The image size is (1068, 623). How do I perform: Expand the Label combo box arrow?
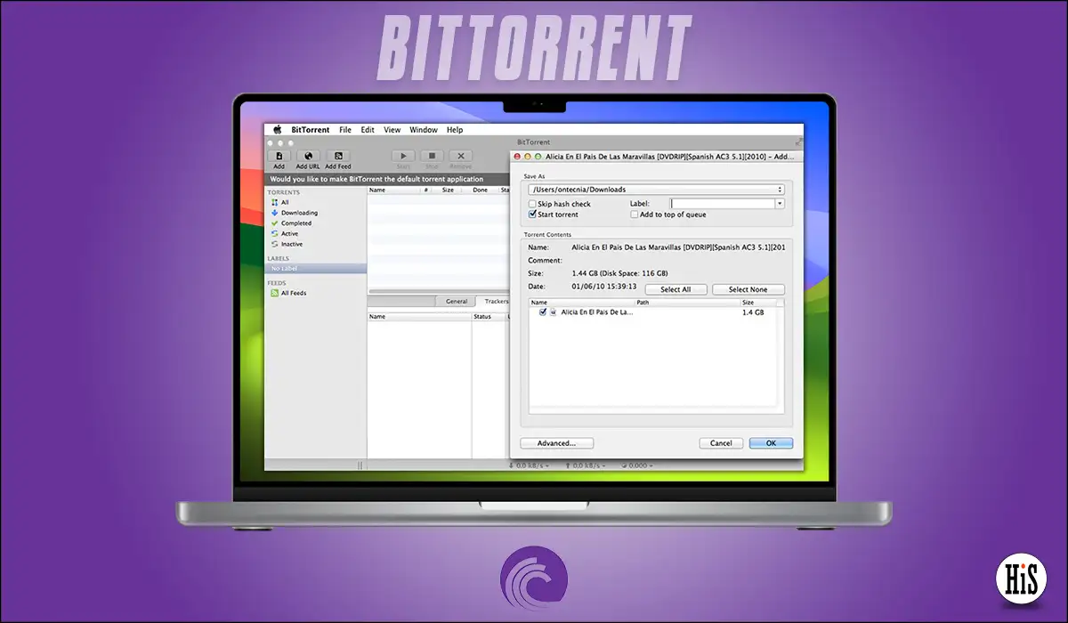780,204
